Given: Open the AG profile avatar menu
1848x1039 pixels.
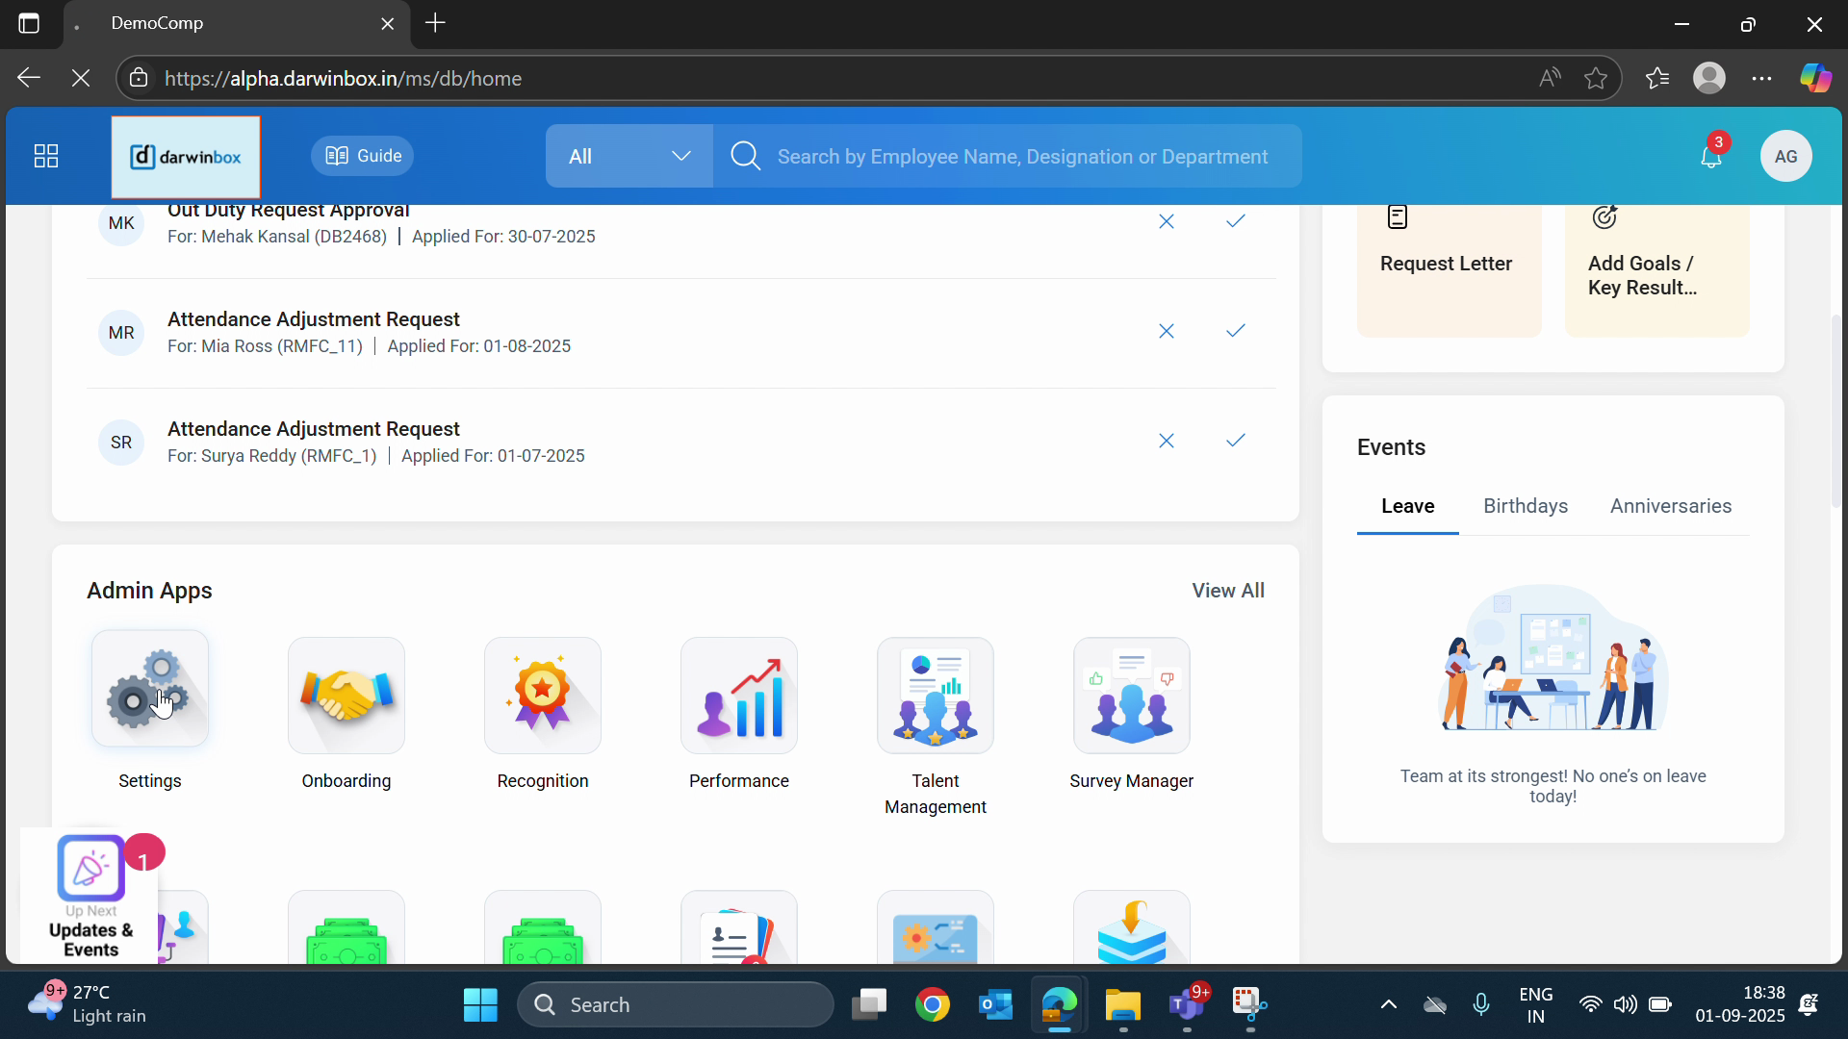Looking at the screenshot, I should 1786,156.
